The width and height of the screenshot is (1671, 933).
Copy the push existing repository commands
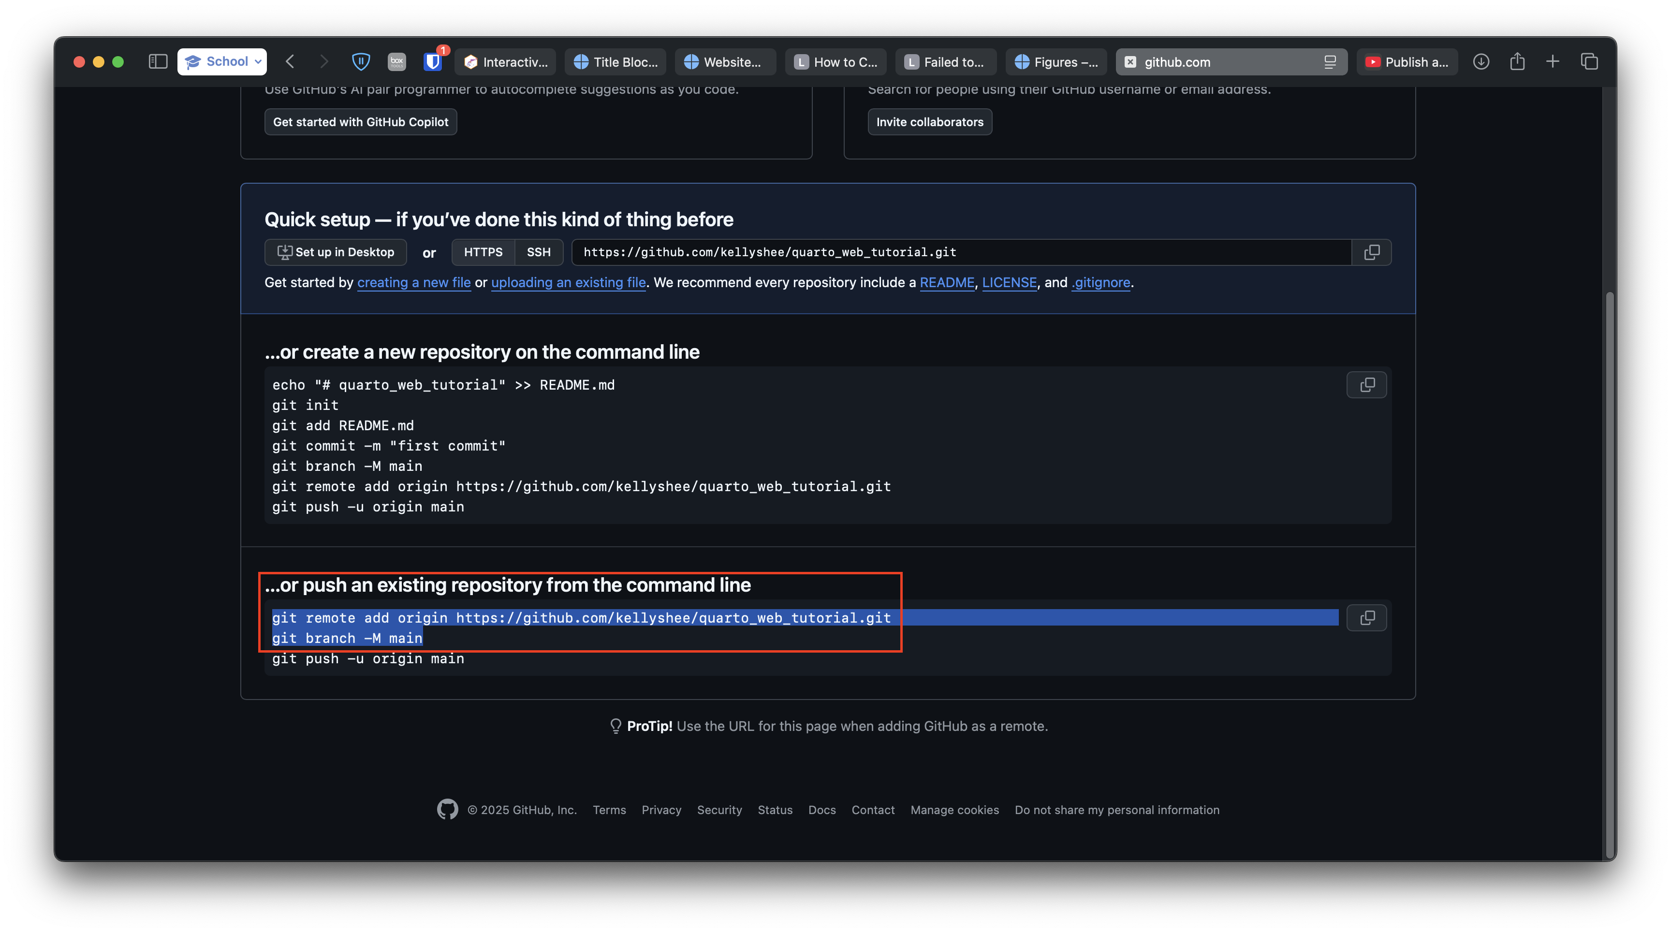click(1366, 618)
